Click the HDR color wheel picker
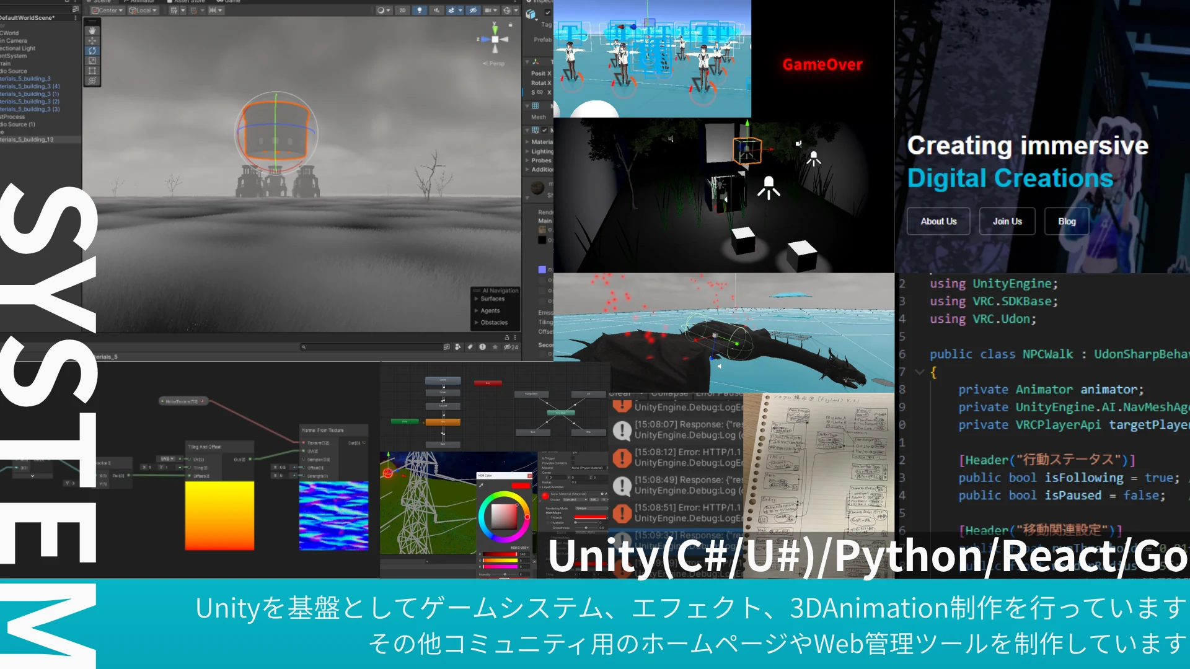 [503, 515]
